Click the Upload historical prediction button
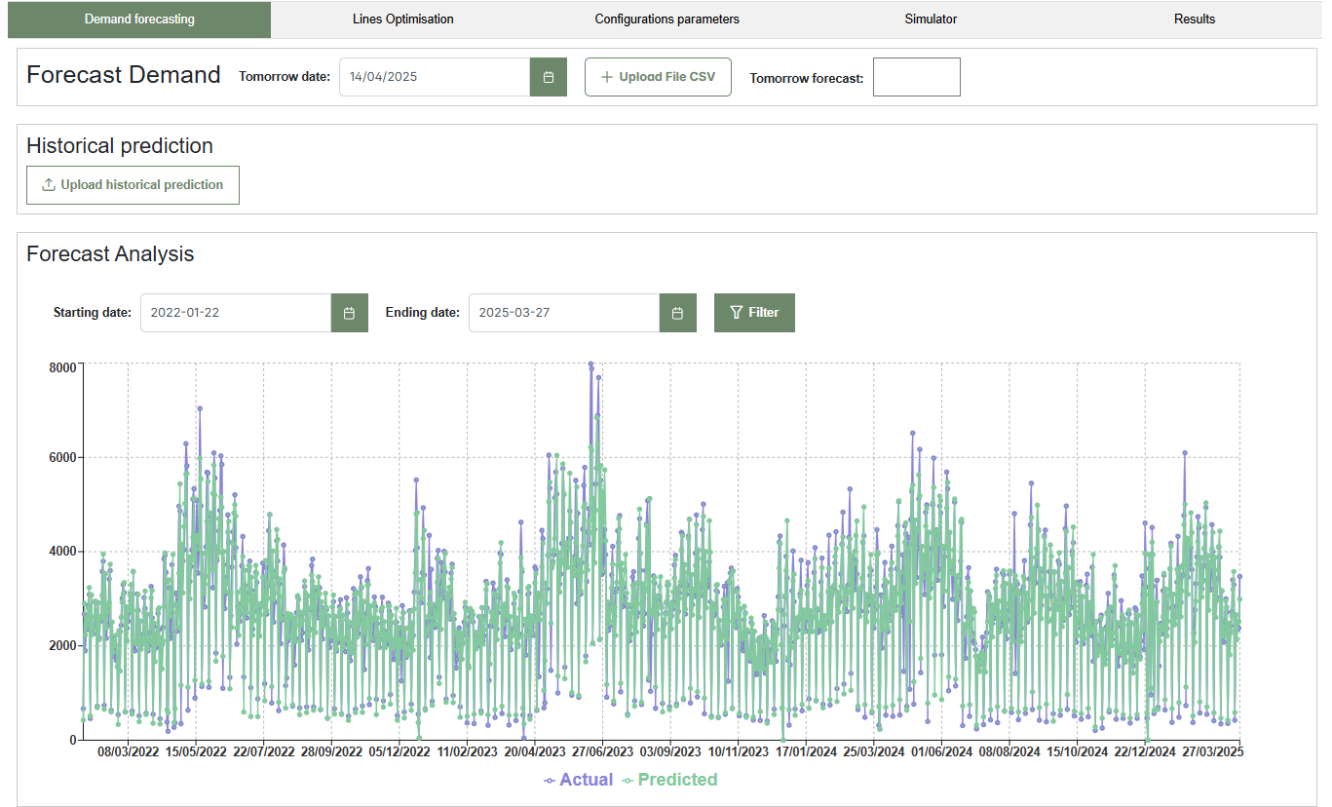Screen dimensions: 1332x807 click(x=133, y=185)
